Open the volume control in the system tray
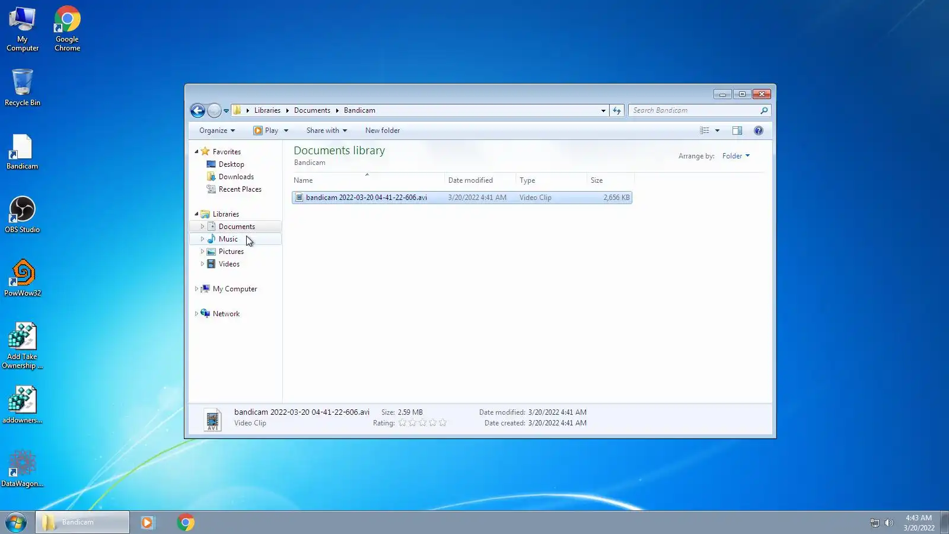This screenshot has height=534, width=949. (x=889, y=523)
